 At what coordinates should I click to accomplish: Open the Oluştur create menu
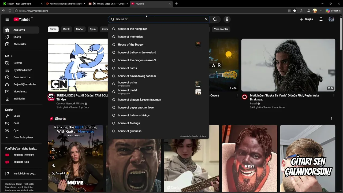click(307, 19)
